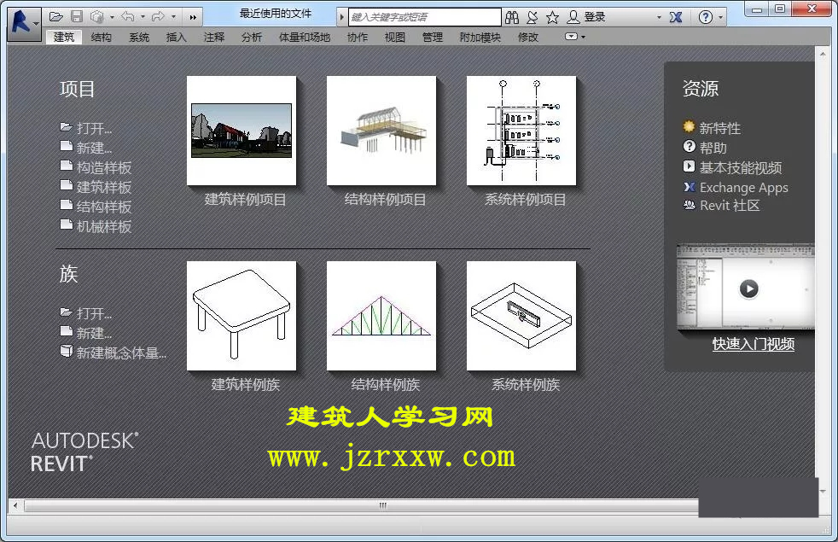
Task: Click the horizontal scrollbar left arrow
Action: tap(15, 505)
